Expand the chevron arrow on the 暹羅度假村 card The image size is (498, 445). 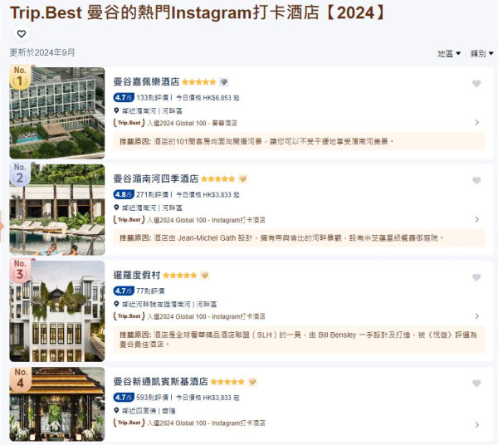476,316
